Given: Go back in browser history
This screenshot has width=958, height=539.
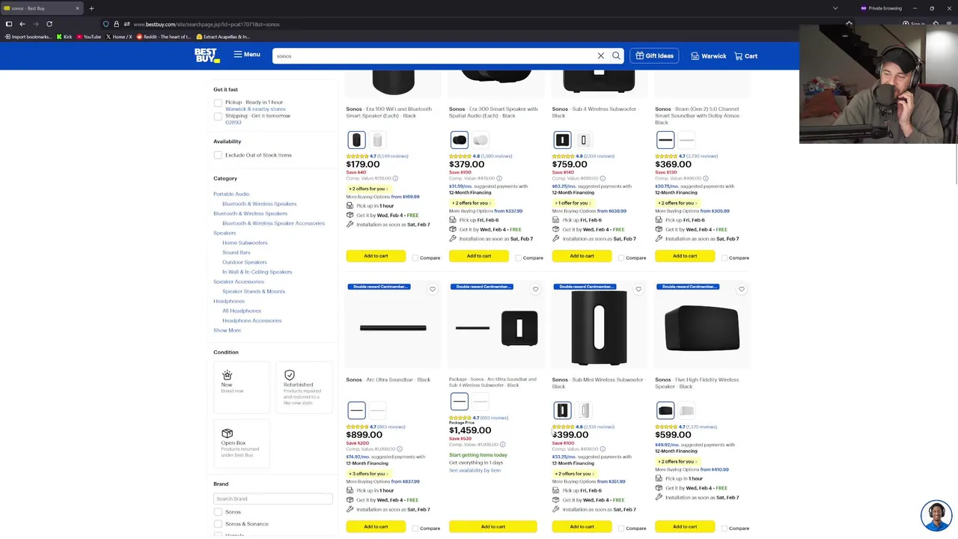Looking at the screenshot, I should click(x=22, y=24).
